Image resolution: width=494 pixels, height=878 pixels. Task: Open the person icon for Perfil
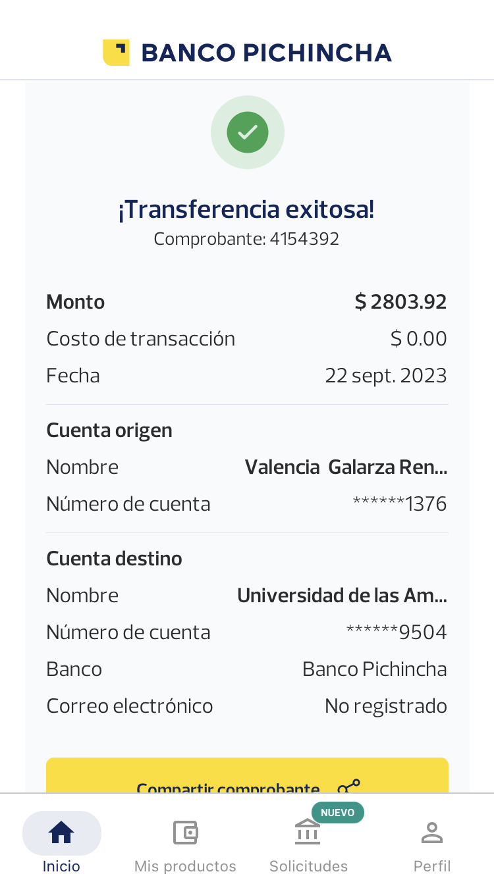(432, 833)
